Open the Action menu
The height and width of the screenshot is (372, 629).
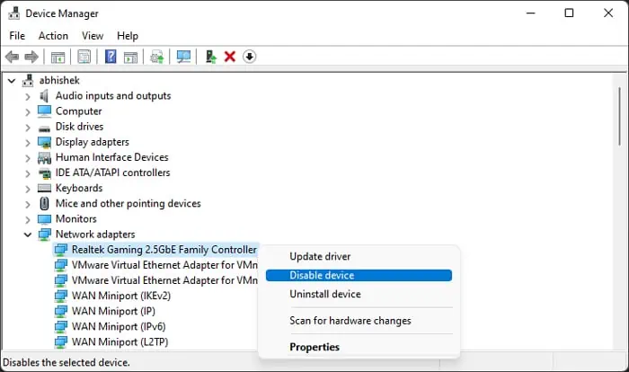pyautogui.click(x=53, y=36)
